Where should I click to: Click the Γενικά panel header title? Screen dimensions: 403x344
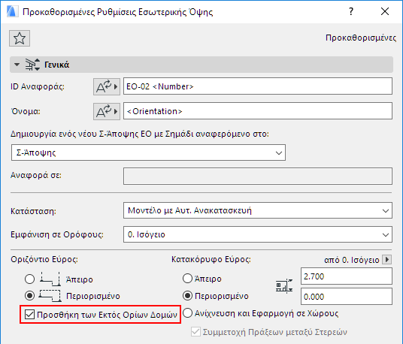click(x=57, y=65)
